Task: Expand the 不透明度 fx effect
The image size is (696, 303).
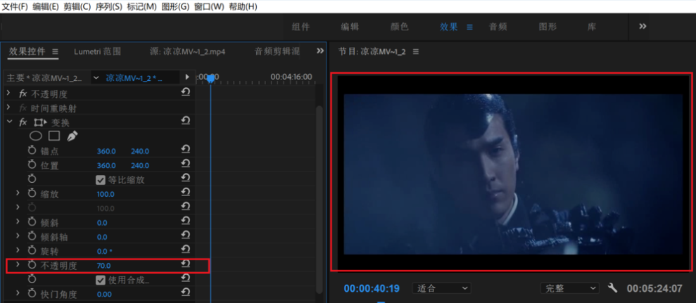Action: 8,94
